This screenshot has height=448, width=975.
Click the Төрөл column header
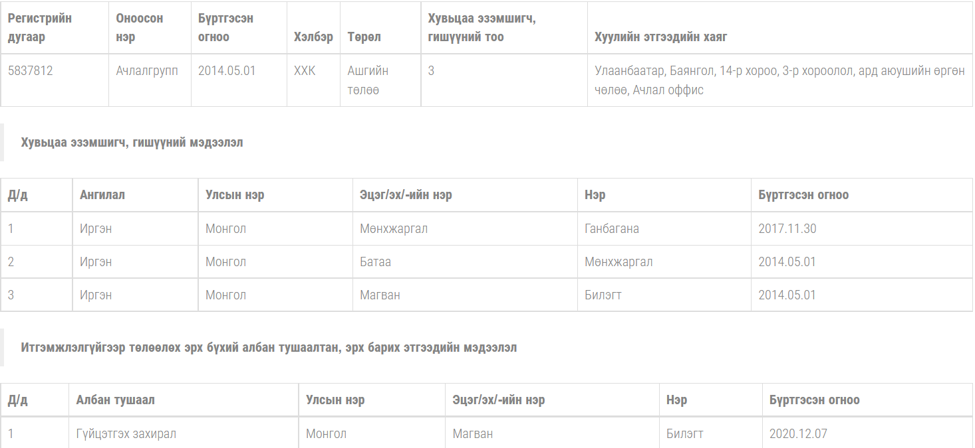pyautogui.click(x=364, y=37)
